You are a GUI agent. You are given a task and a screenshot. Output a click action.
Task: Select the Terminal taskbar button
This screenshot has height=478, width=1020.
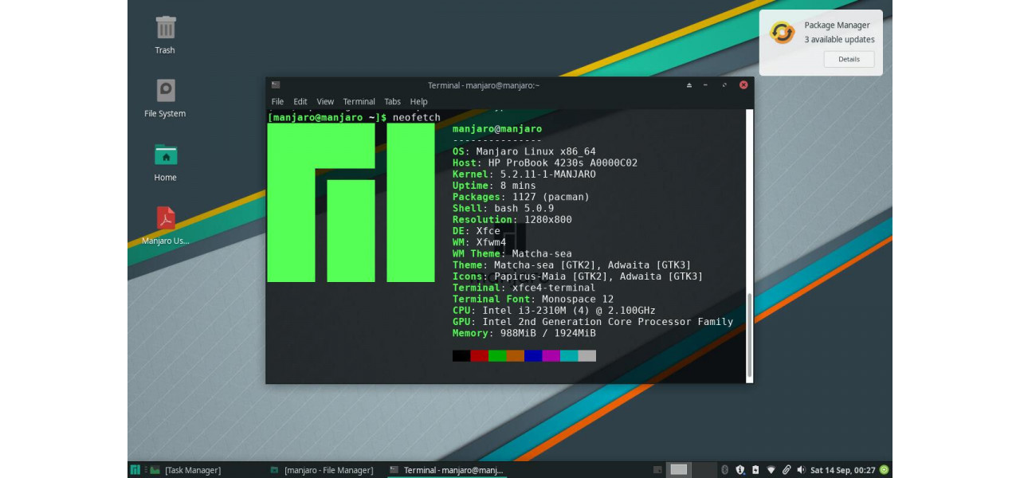(x=446, y=470)
